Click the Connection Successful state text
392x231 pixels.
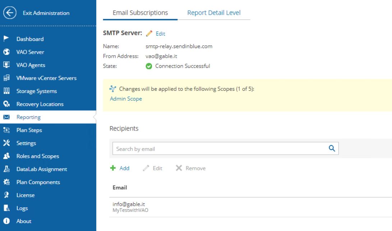pos(183,66)
